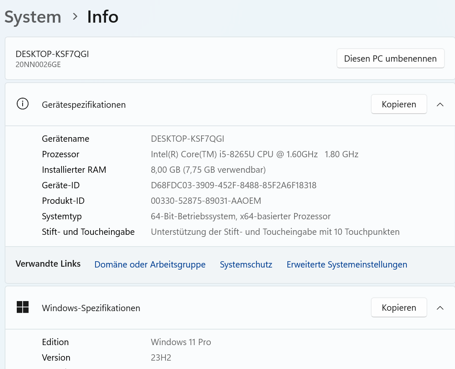Click the info circle icon beside Gerätespezifikationen
This screenshot has width=455, height=369.
point(23,104)
